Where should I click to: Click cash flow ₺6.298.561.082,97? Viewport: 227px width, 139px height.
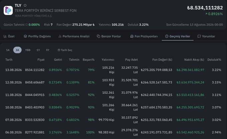[190, 70]
